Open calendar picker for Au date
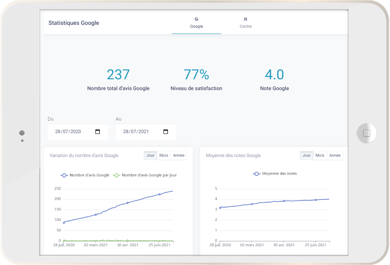The width and height of the screenshot is (390, 265). [165, 132]
